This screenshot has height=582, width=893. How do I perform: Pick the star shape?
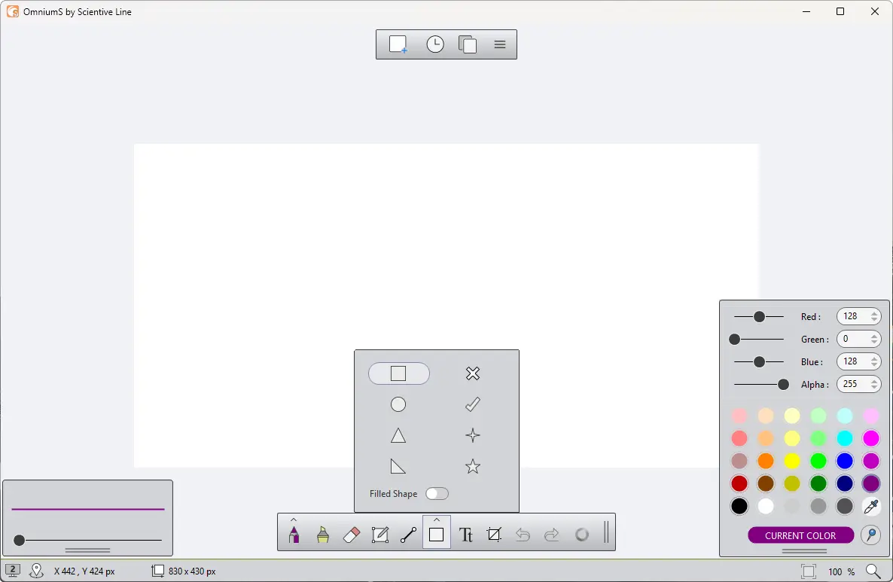pos(473,467)
